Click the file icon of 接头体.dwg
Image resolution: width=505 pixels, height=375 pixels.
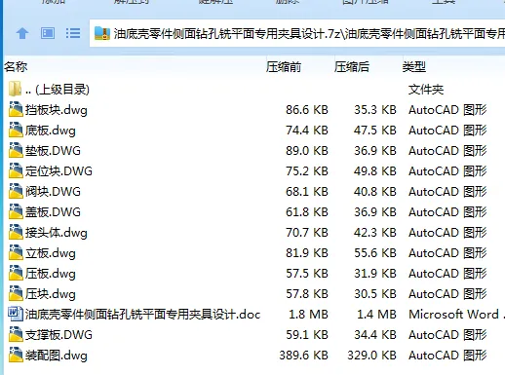click(16, 232)
